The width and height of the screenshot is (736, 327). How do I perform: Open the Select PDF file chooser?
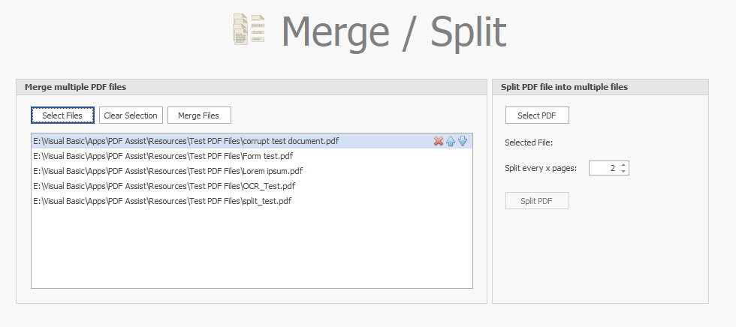(x=537, y=115)
